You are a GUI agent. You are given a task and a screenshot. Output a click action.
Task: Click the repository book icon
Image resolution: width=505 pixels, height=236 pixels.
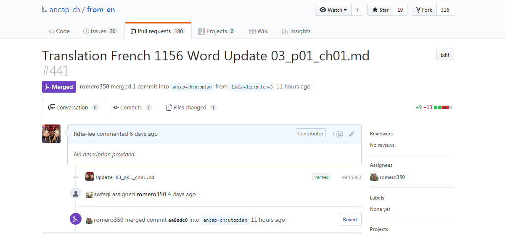click(x=45, y=9)
